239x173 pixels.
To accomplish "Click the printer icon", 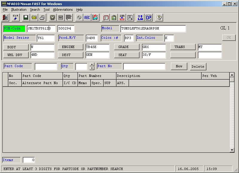I will (42, 18).
